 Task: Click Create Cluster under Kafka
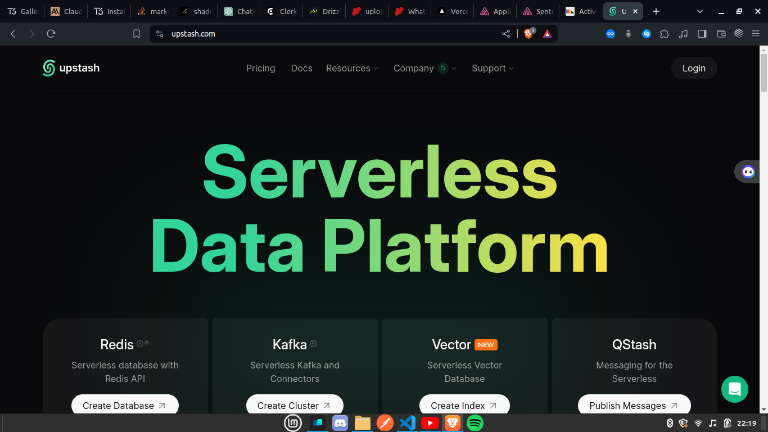point(295,405)
